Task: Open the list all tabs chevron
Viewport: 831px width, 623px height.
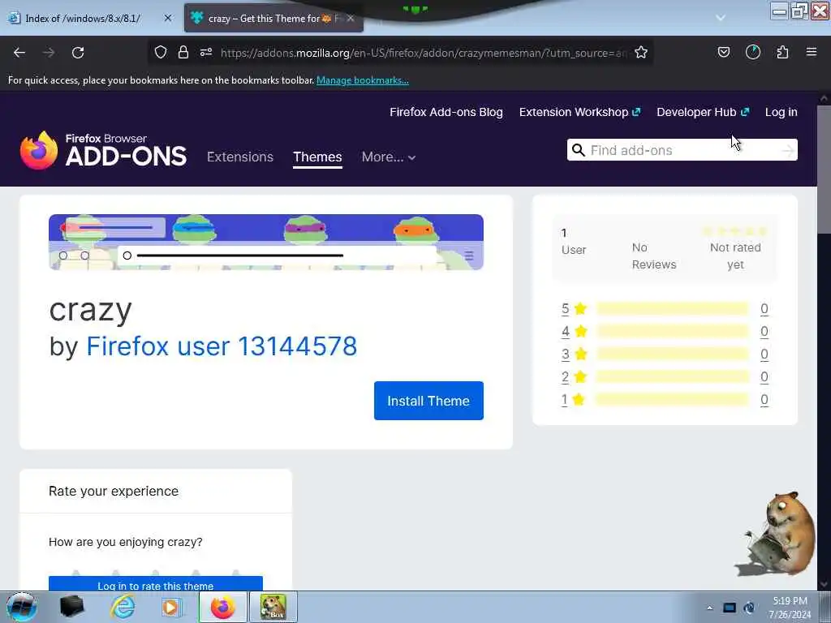Action: 721,18
